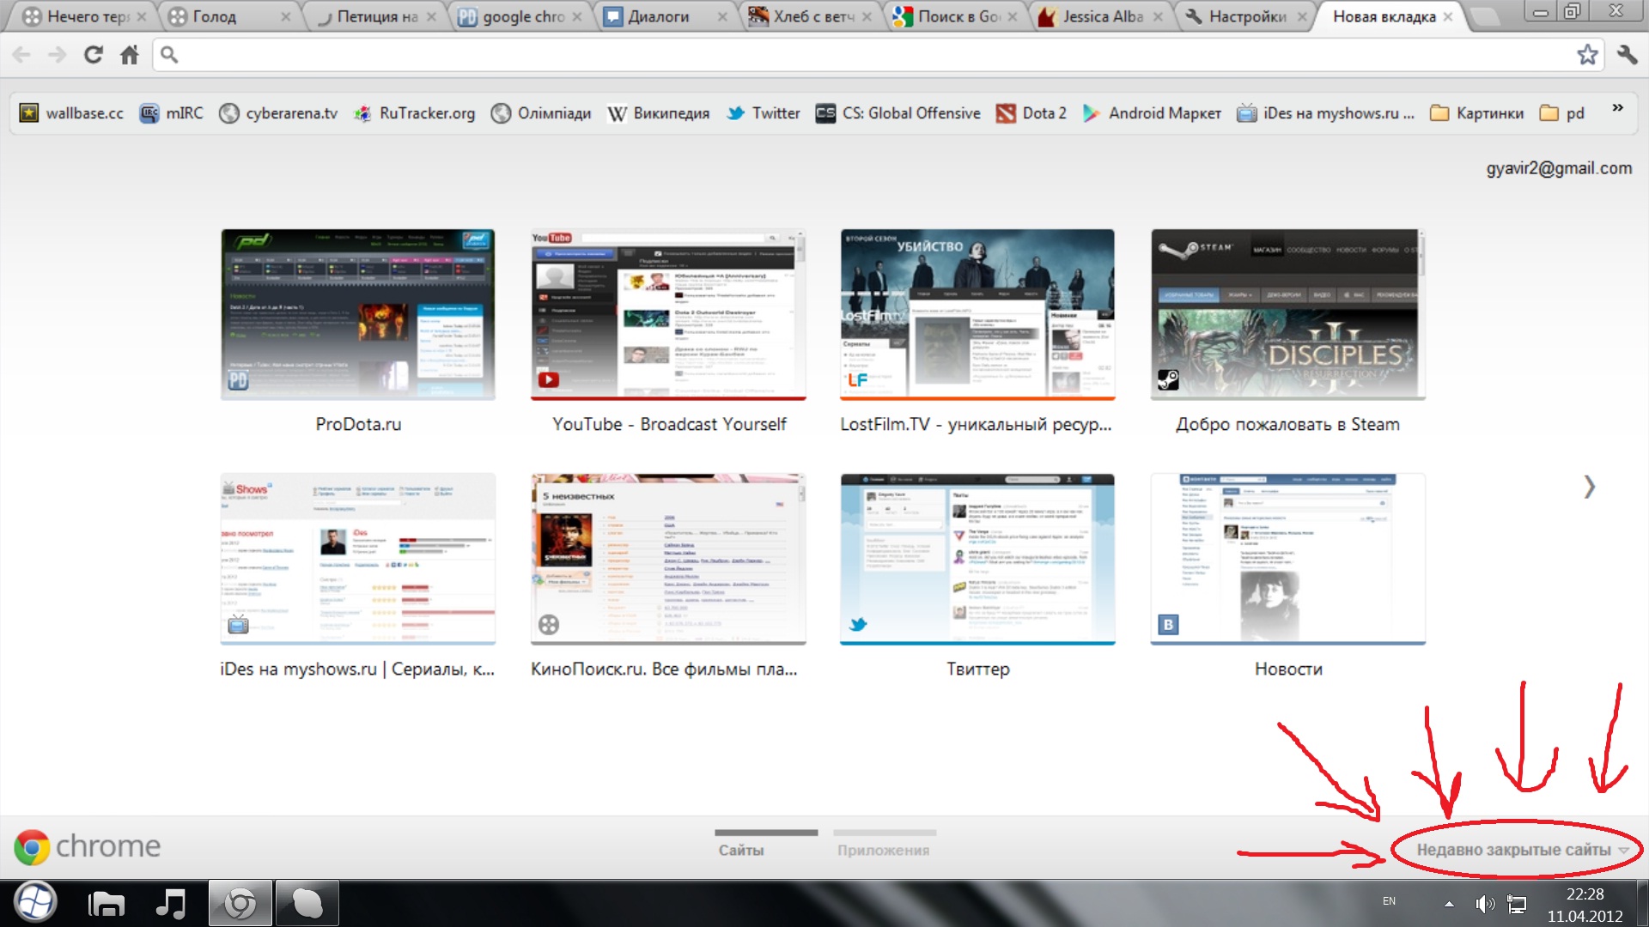
Task: Open CS: Global Offensive bookmark
Action: [898, 113]
